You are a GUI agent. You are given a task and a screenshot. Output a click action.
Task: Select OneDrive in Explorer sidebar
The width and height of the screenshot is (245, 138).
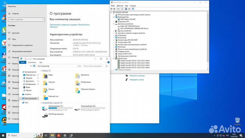[27, 94]
